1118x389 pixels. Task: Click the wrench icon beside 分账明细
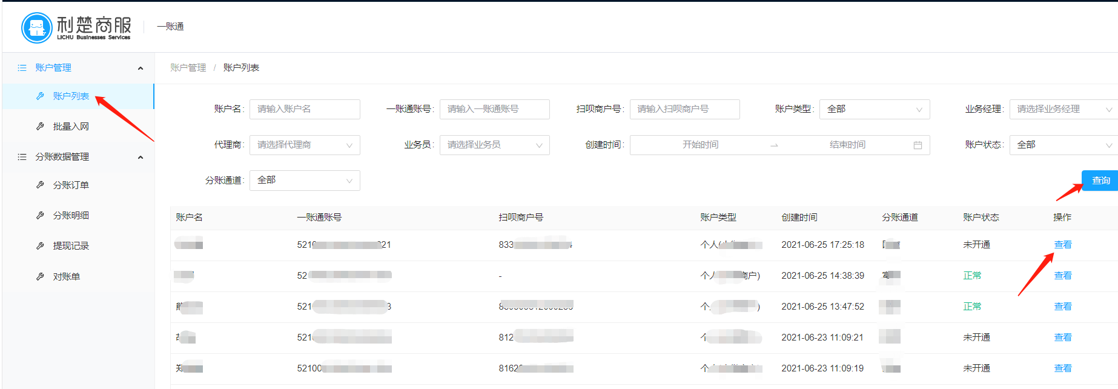[40, 215]
